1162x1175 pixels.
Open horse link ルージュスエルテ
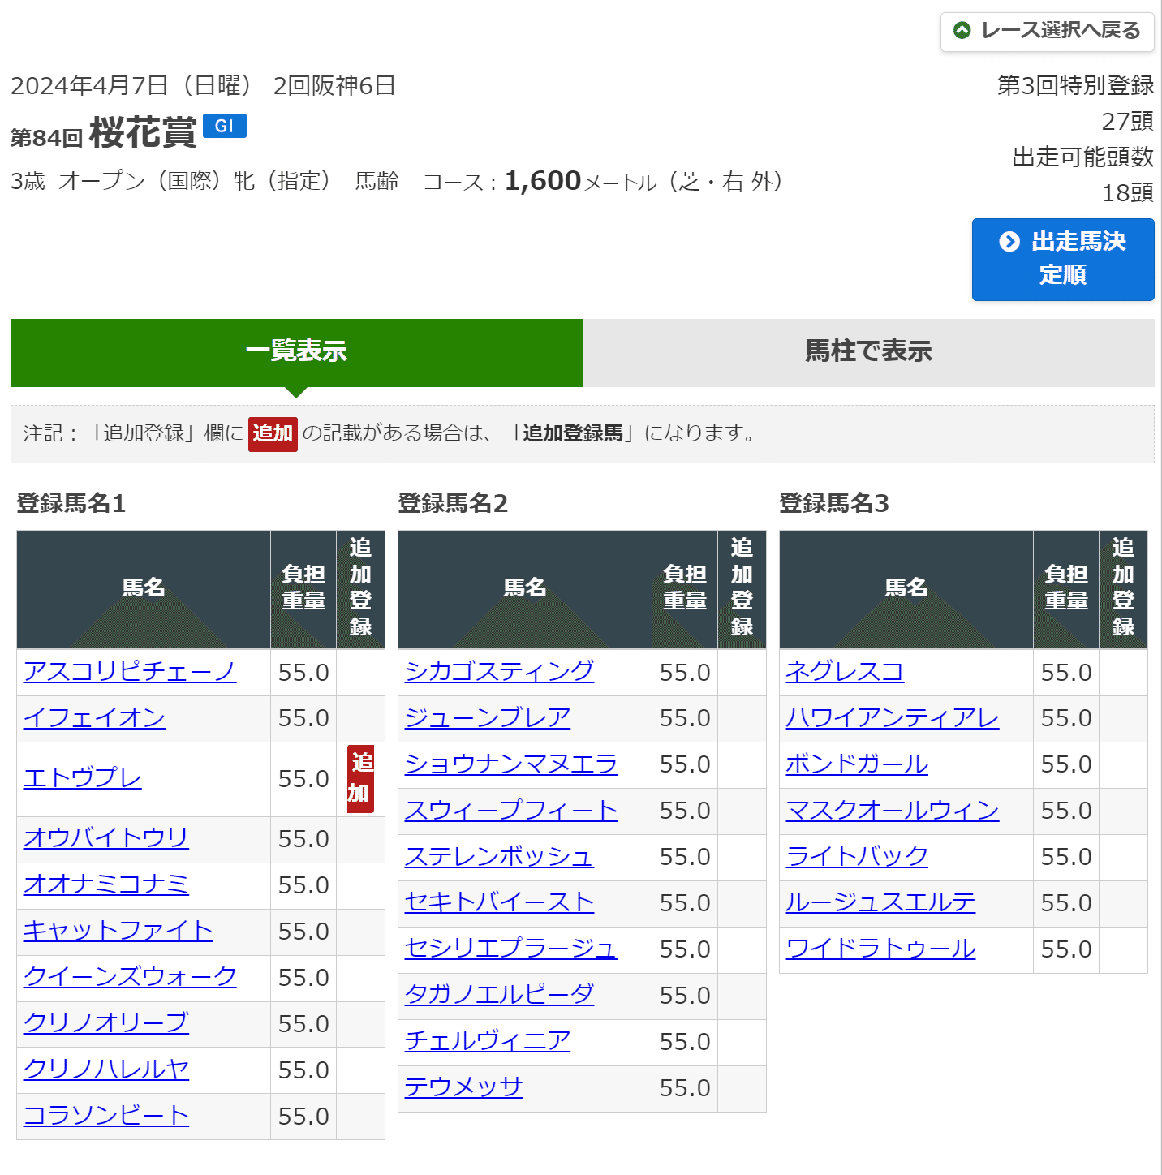[880, 903]
